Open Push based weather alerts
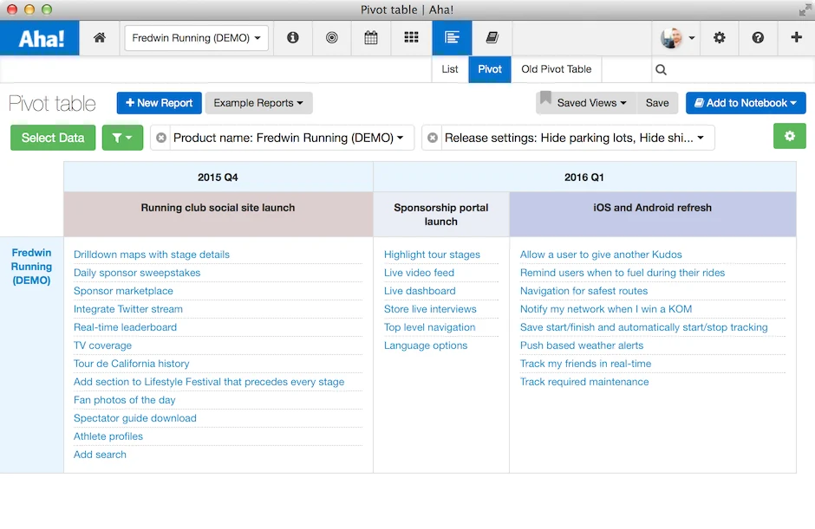 (582, 345)
